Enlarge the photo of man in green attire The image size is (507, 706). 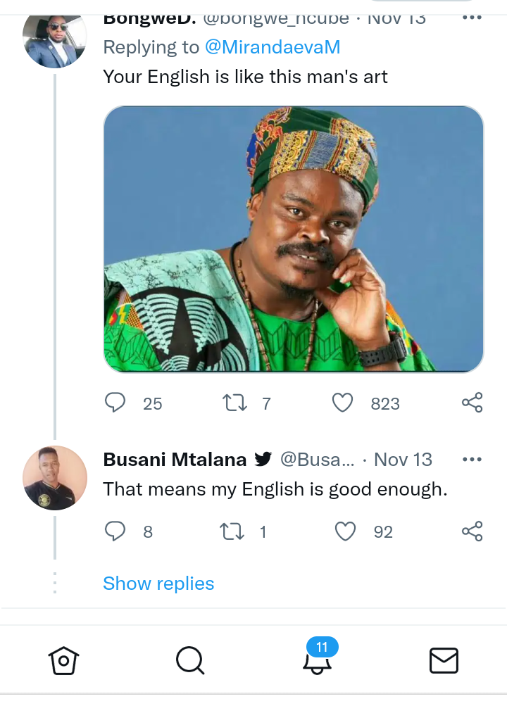294,239
